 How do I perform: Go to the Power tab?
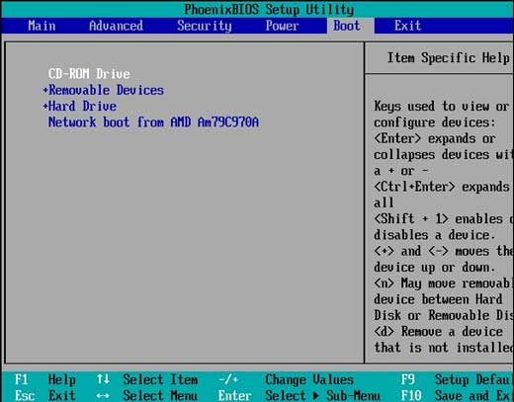pos(283,26)
